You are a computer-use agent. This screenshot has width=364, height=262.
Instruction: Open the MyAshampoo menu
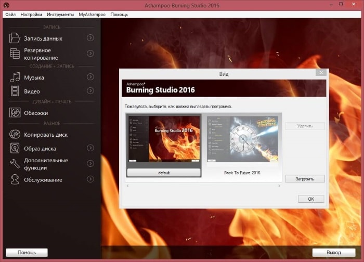tap(92, 15)
